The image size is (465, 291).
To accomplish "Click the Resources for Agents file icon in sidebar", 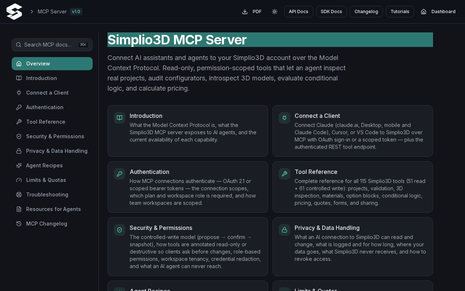I will pyautogui.click(x=19, y=209).
